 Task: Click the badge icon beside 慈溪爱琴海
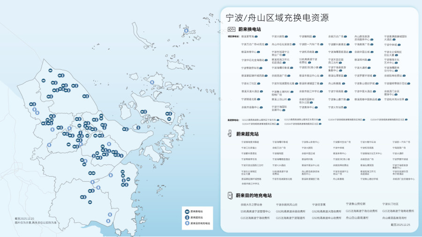click(256, 36)
